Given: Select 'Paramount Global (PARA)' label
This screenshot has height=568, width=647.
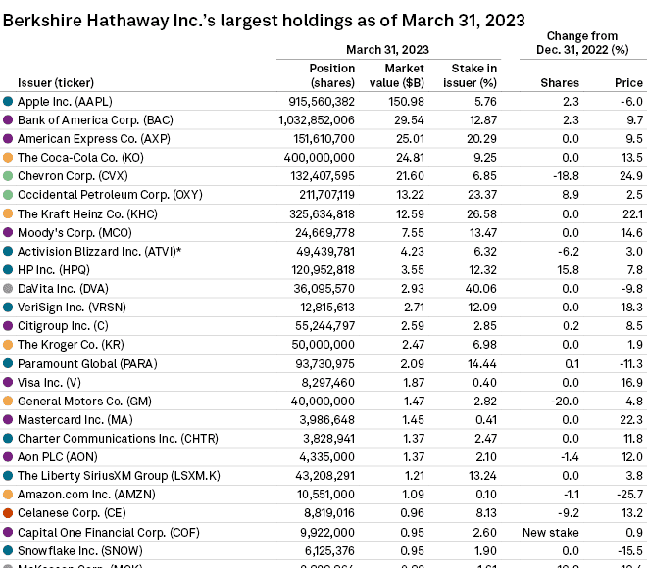Looking at the screenshot, I should point(87,364).
